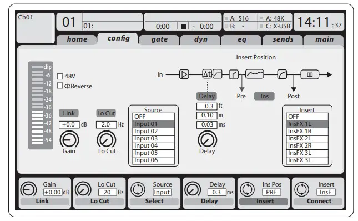Choose InsFX 1R in the Insert list

tap(307, 131)
